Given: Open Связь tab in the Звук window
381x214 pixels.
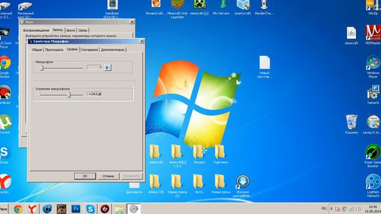Looking at the screenshot, I should [x=83, y=30].
